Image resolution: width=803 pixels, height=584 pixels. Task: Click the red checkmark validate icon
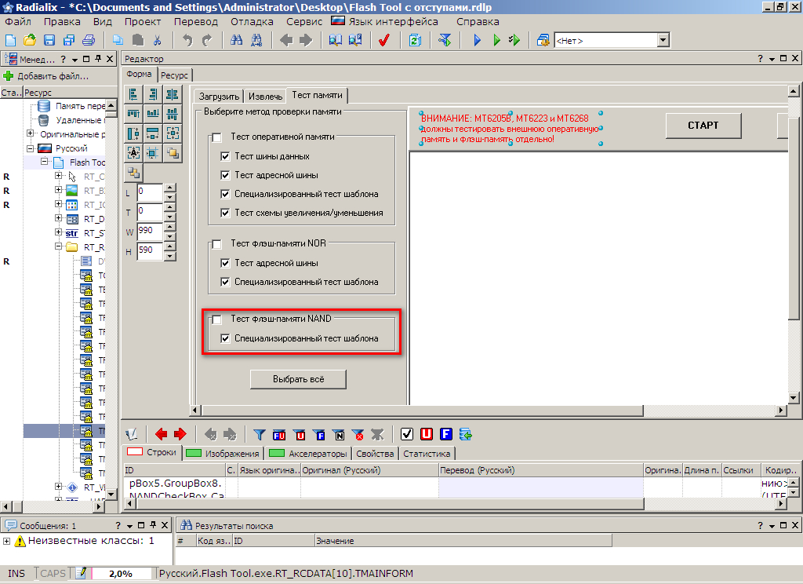click(383, 40)
